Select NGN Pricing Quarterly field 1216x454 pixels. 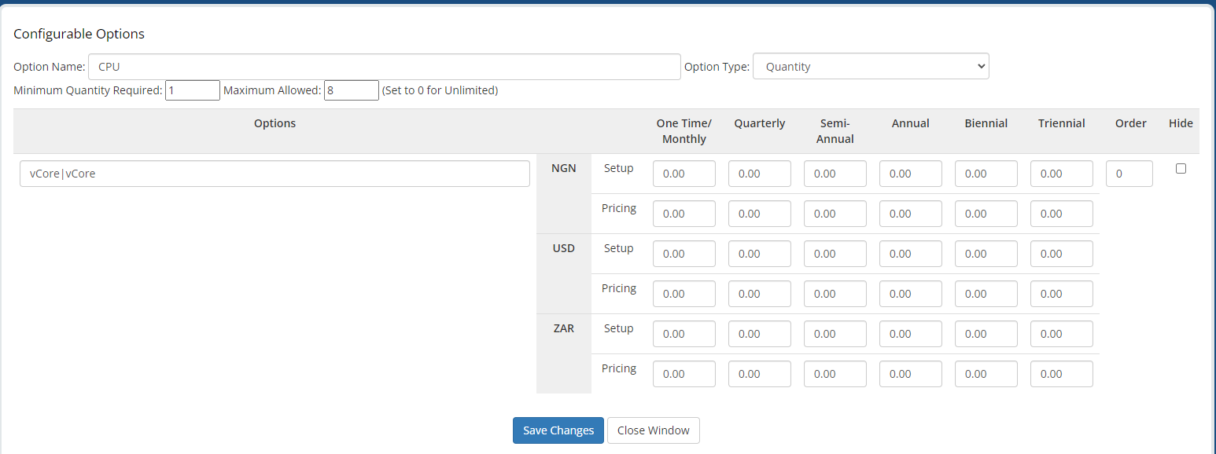click(759, 214)
